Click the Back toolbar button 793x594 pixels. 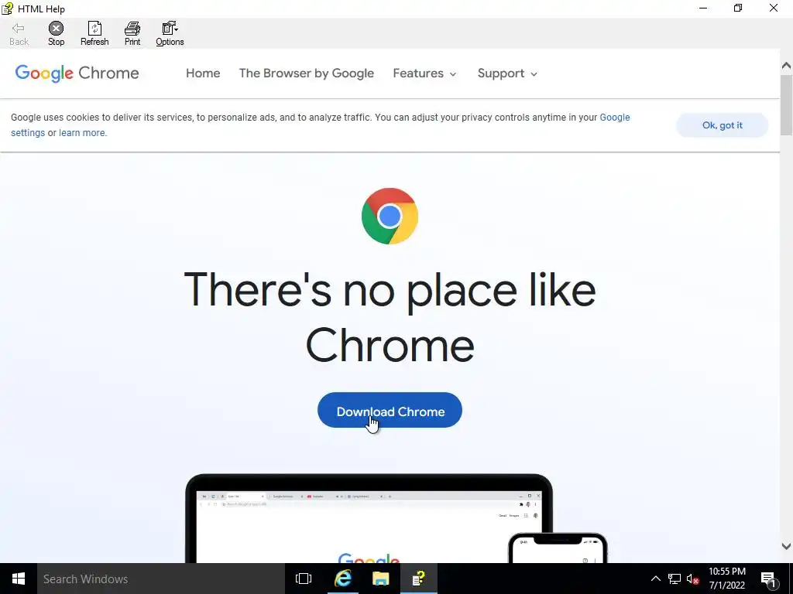tap(19, 34)
